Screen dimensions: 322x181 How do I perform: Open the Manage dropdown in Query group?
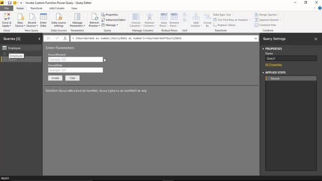pyautogui.click(x=110, y=25)
